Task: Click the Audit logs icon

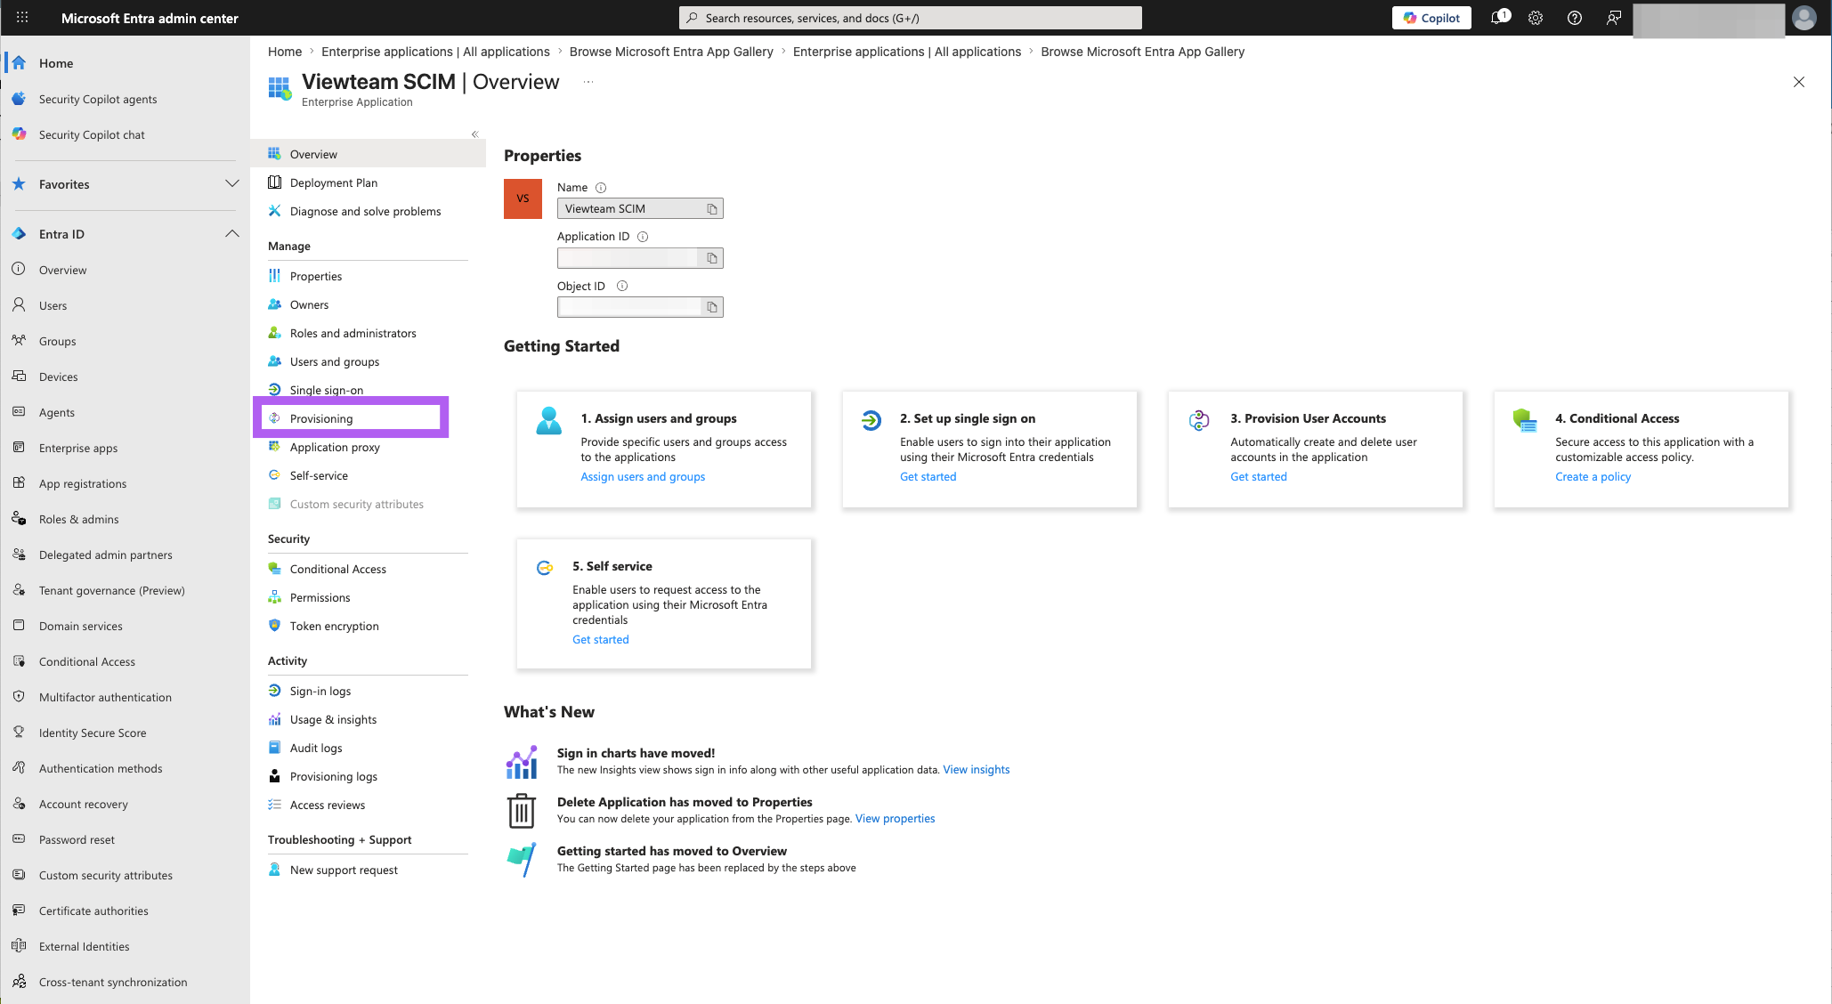Action: point(274,748)
